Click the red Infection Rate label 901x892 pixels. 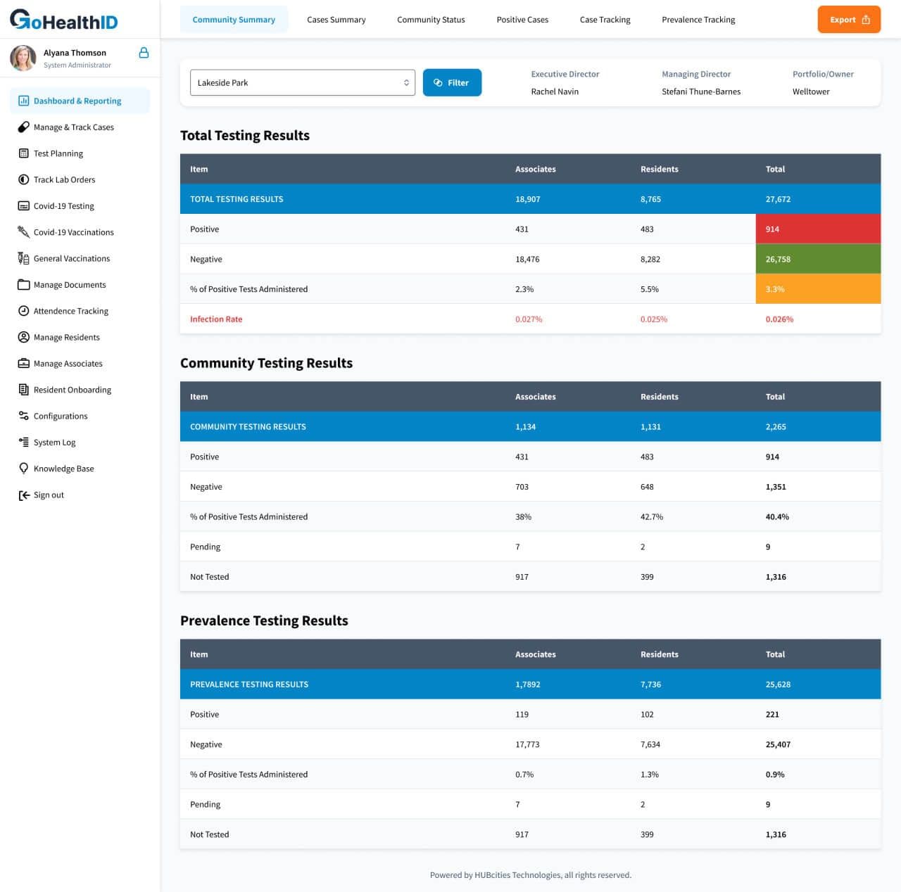point(216,319)
